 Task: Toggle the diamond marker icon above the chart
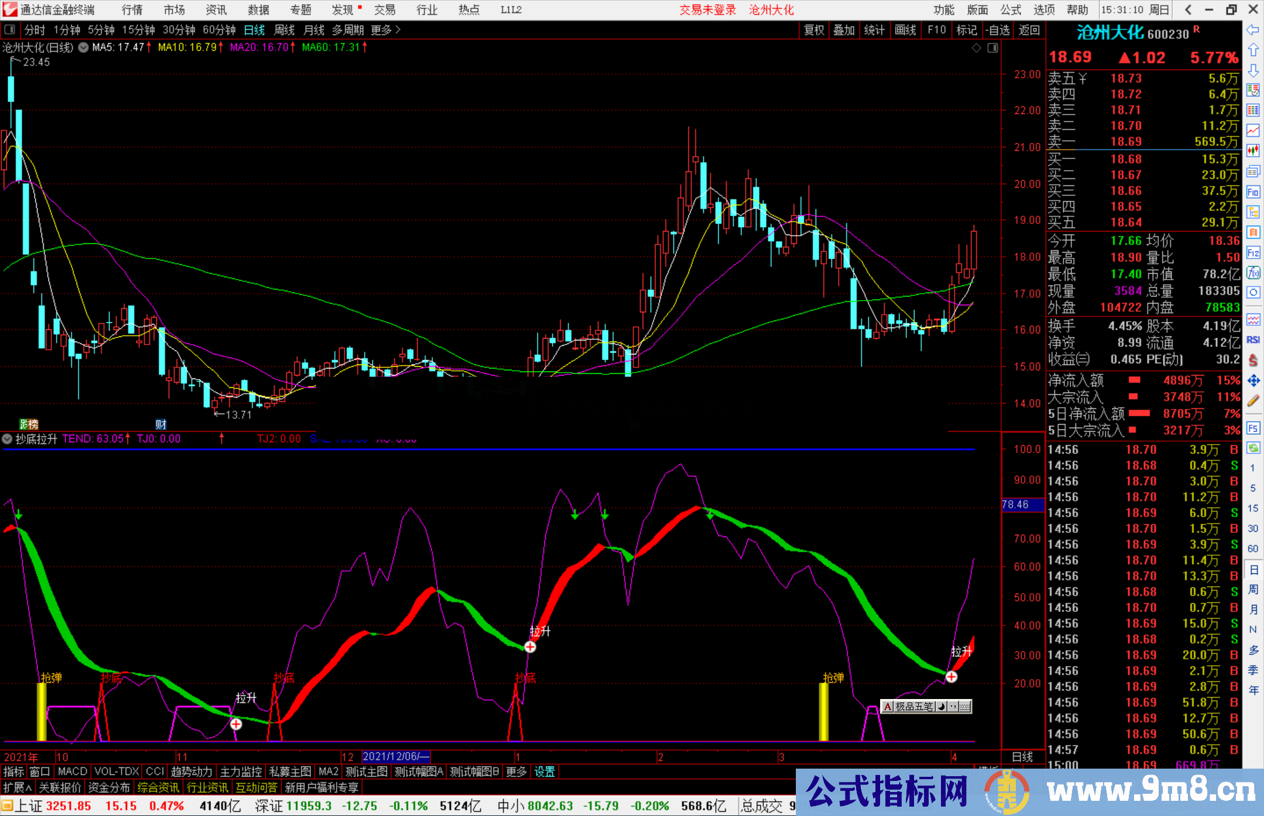tap(976, 48)
